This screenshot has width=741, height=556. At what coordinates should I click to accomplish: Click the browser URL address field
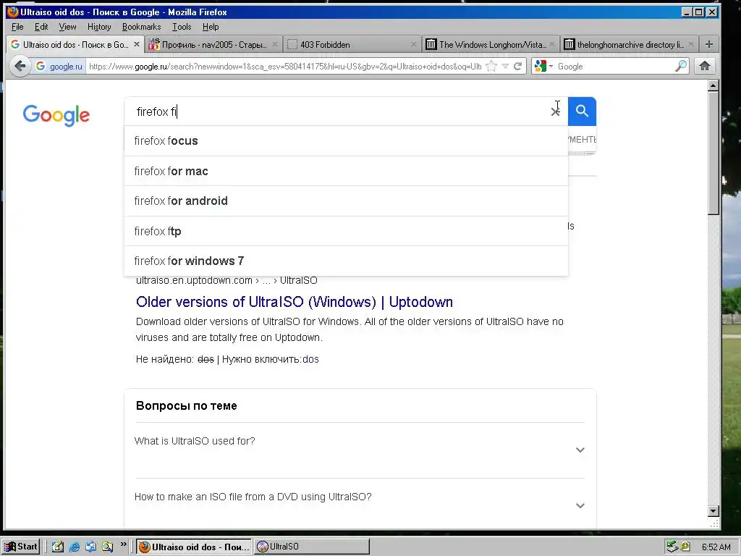coord(285,66)
